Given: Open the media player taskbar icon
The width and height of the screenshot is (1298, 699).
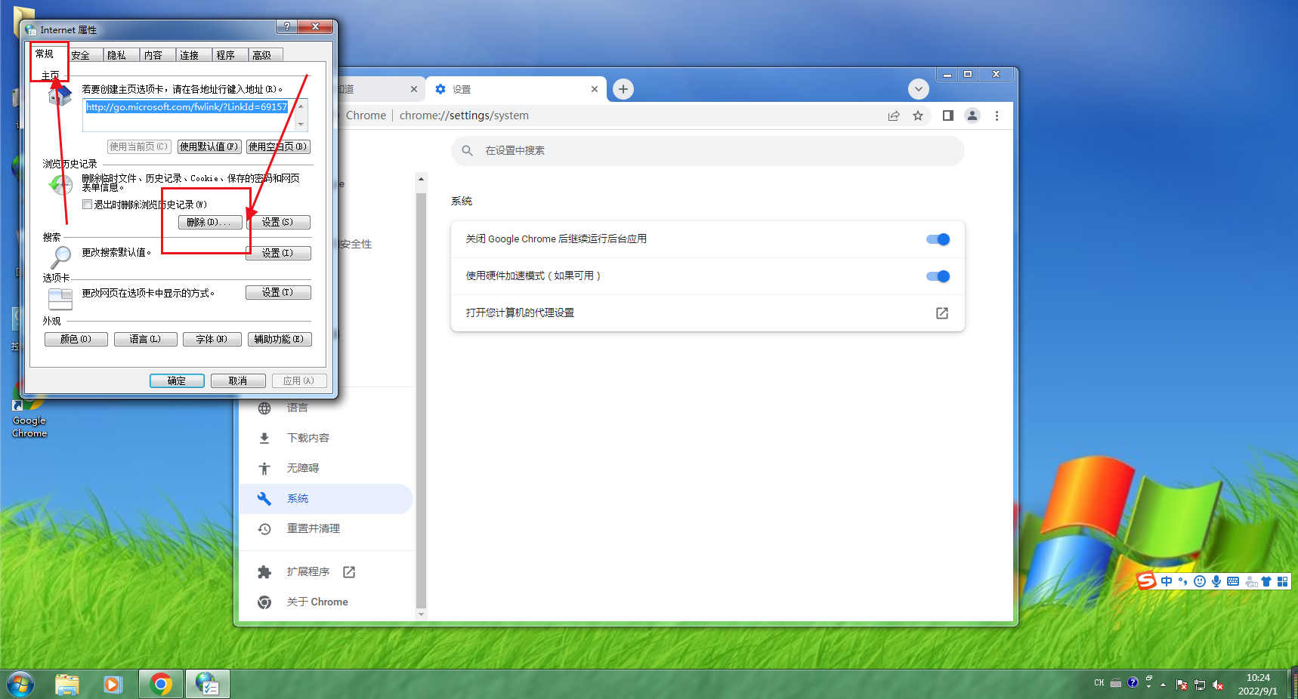Looking at the screenshot, I should pyautogui.click(x=113, y=685).
